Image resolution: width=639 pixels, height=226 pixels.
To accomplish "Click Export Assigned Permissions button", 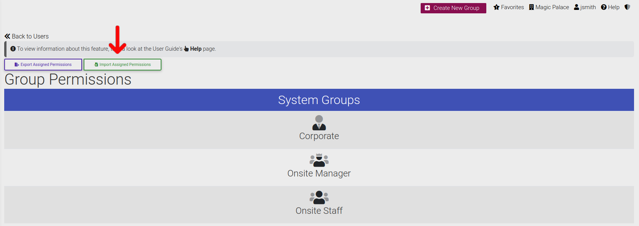I will coord(43,64).
